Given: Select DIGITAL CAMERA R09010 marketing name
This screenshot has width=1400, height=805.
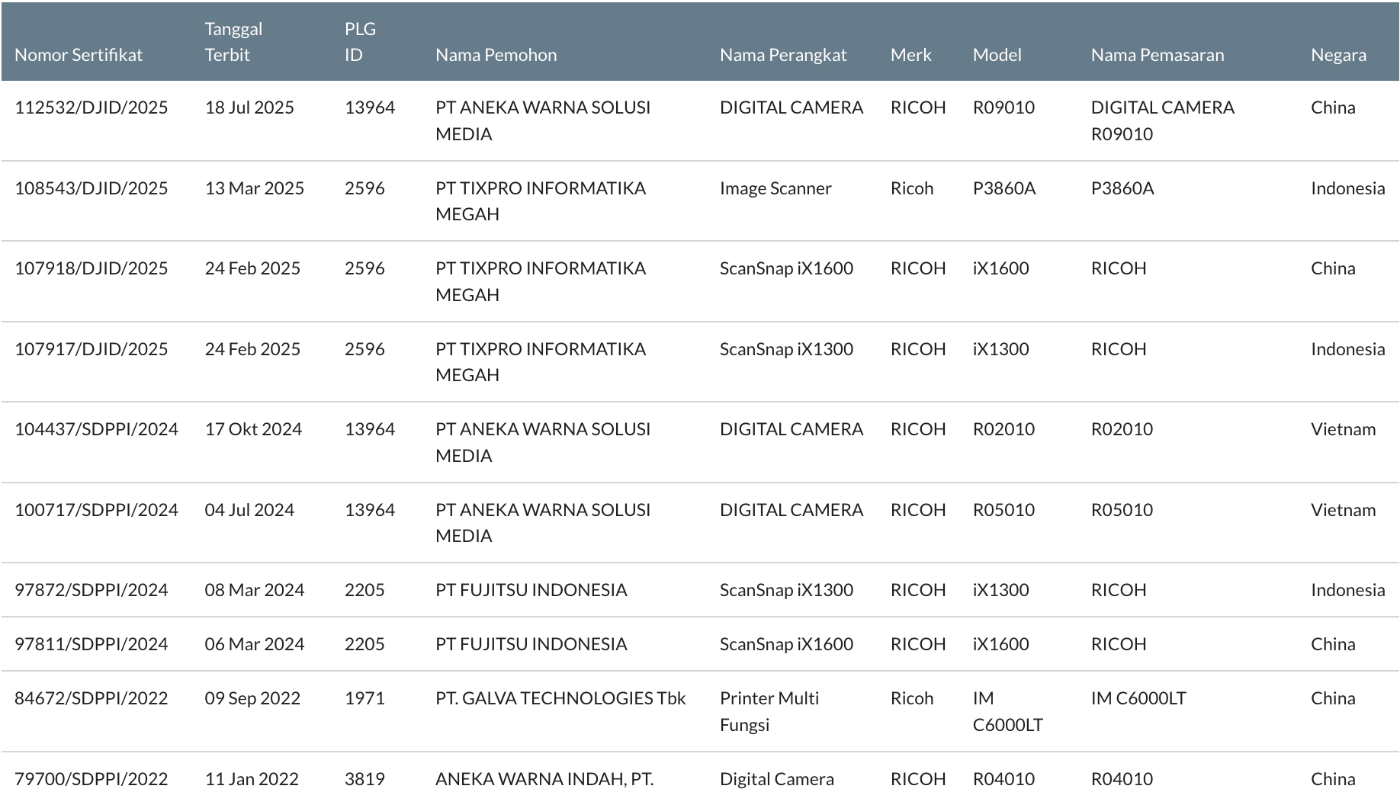Looking at the screenshot, I should point(1162,120).
